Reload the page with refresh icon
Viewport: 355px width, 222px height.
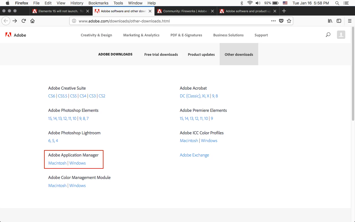(x=24, y=21)
